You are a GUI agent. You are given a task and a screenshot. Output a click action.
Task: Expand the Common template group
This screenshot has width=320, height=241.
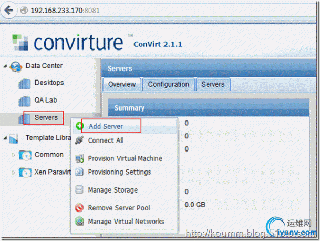[14, 155]
